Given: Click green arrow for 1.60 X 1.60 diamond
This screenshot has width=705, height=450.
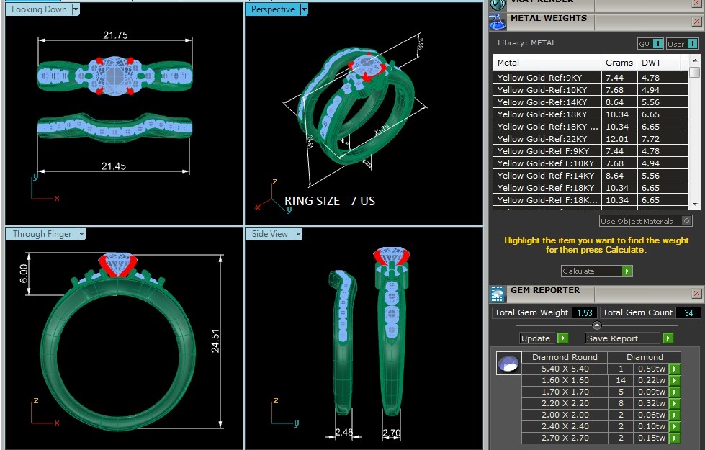Looking at the screenshot, I should coord(675,380).
